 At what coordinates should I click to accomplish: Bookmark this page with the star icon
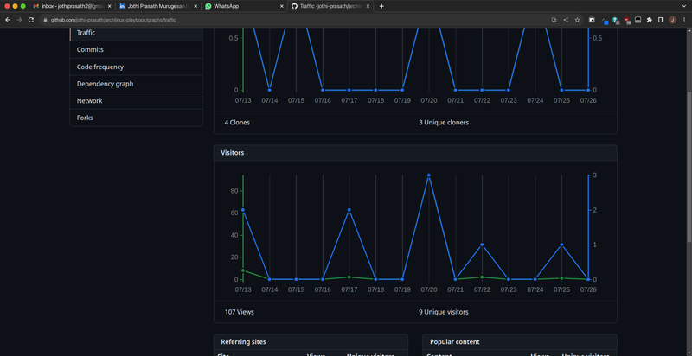pyautogui.click(x=577, y=19)
